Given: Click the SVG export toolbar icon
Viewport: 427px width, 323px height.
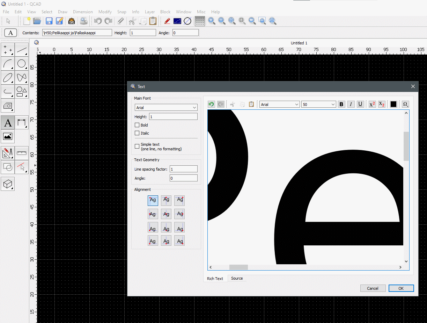Looking at the screenshot, I should [x=72, y=21].
